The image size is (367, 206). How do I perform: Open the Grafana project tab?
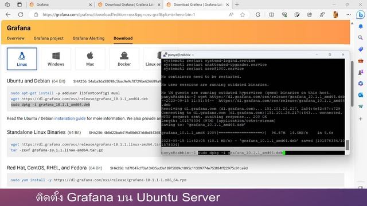48,38
